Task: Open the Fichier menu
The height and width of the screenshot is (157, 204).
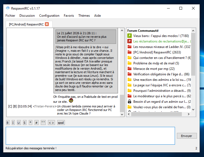Action: point(10,16)
